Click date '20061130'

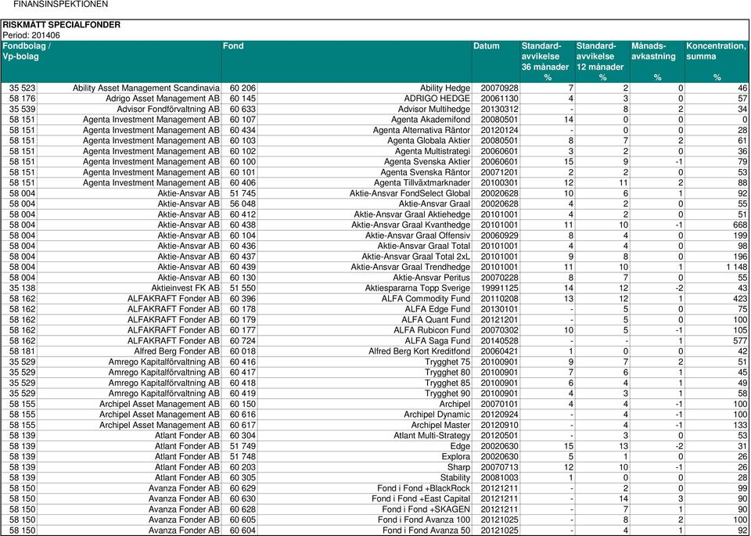click(x=500, y=99)
